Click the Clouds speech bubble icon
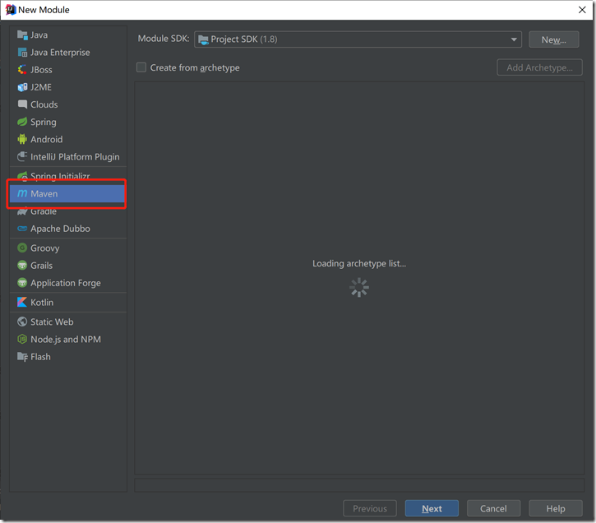Viewport: 596px width, 523px height. [22, 104]
